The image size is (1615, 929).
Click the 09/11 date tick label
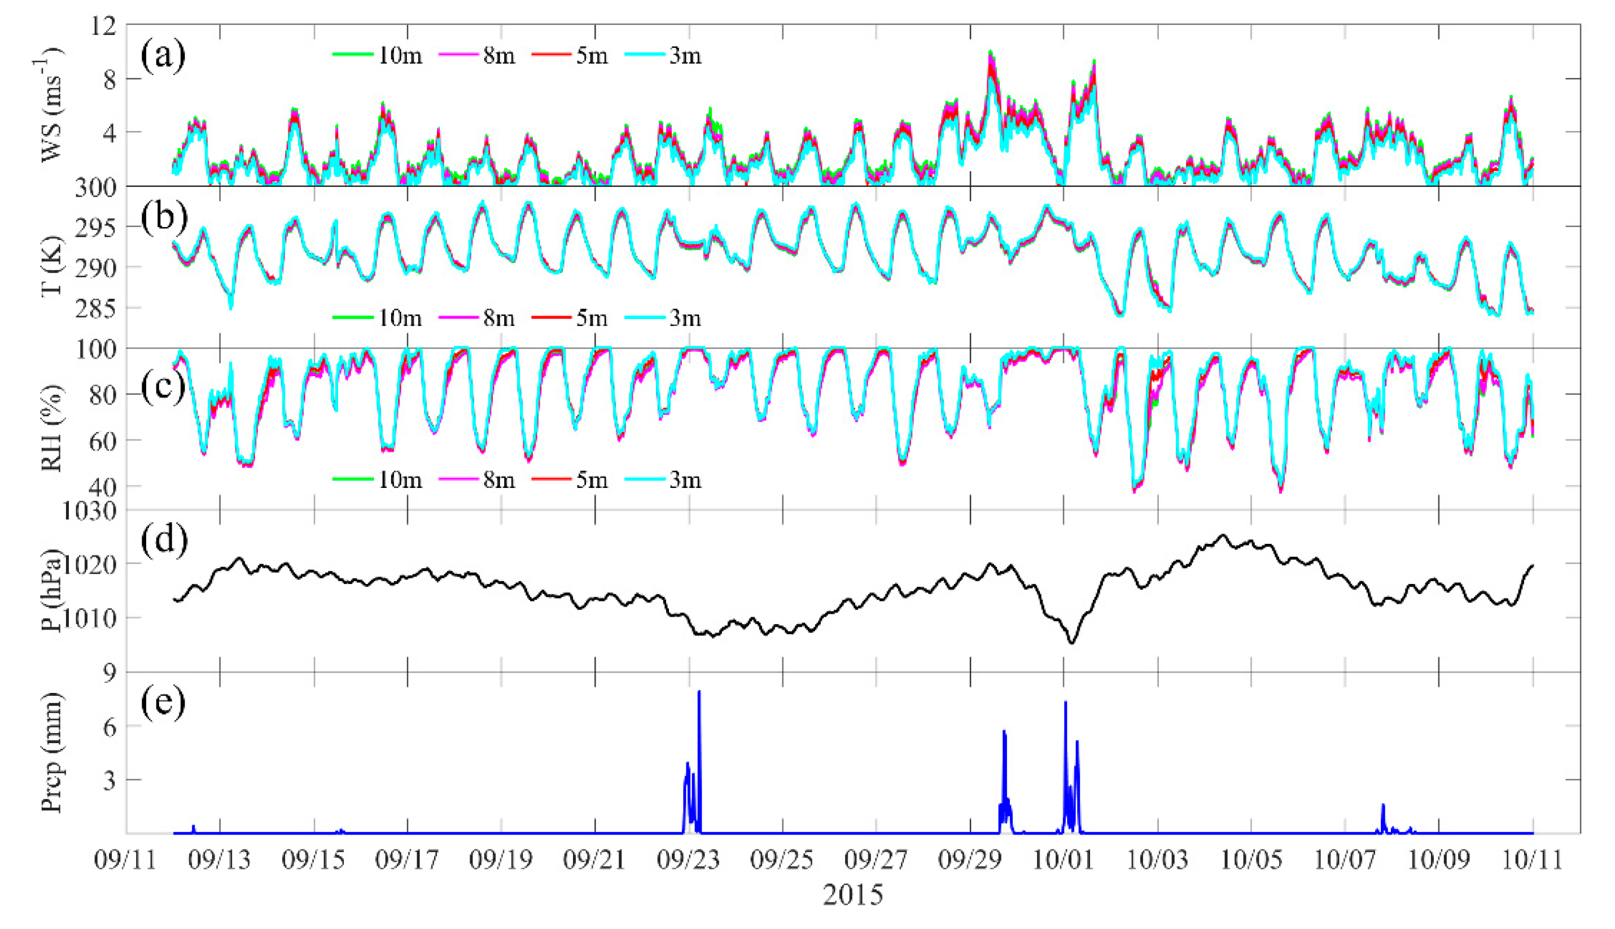click(126, 861)
